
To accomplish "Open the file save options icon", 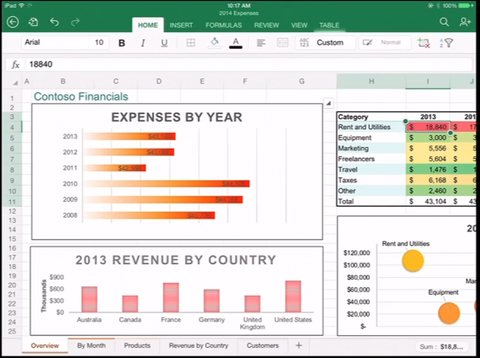I will pyautogui.click(x=33, y=22).
